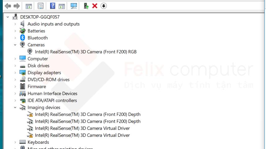Image resolution: width=266 pixels, height=149 pixels.
Task: Expand the Bluetooth category
Action: click(15, 38)
